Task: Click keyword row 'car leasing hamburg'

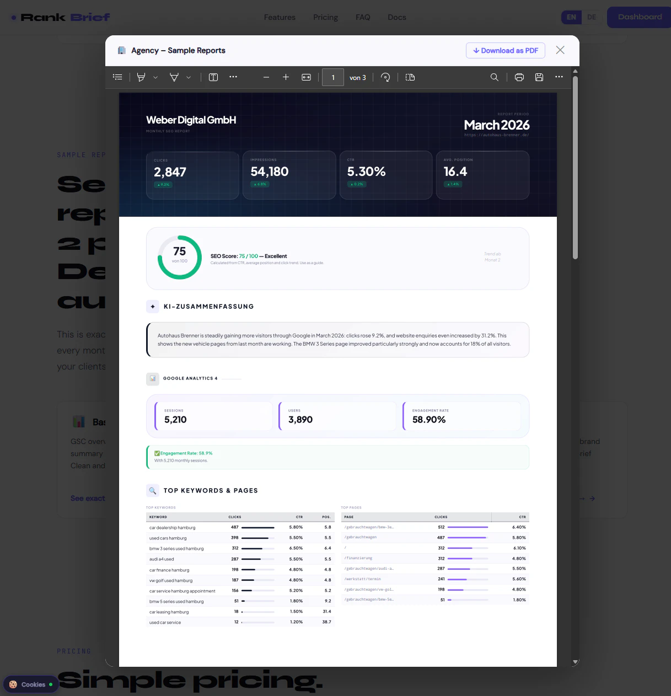Action: (240, 612)
